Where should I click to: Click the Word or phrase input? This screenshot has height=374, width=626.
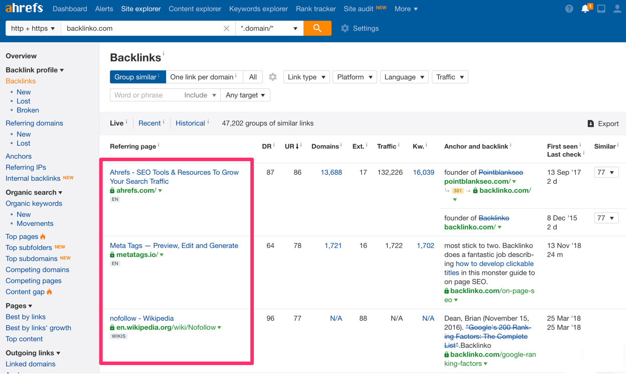tap(145, 95)
